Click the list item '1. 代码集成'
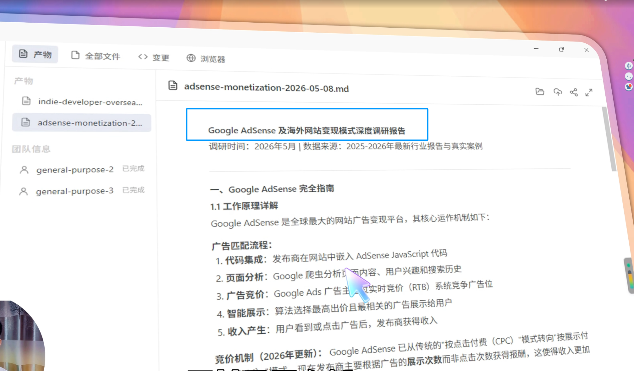Screen dimensions: 634x371 [331, 257]
